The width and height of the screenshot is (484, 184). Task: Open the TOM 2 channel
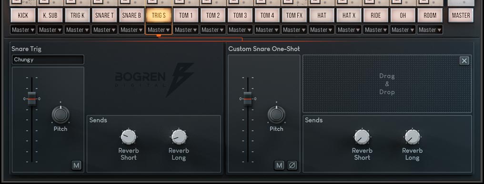[x=213, y=15]
